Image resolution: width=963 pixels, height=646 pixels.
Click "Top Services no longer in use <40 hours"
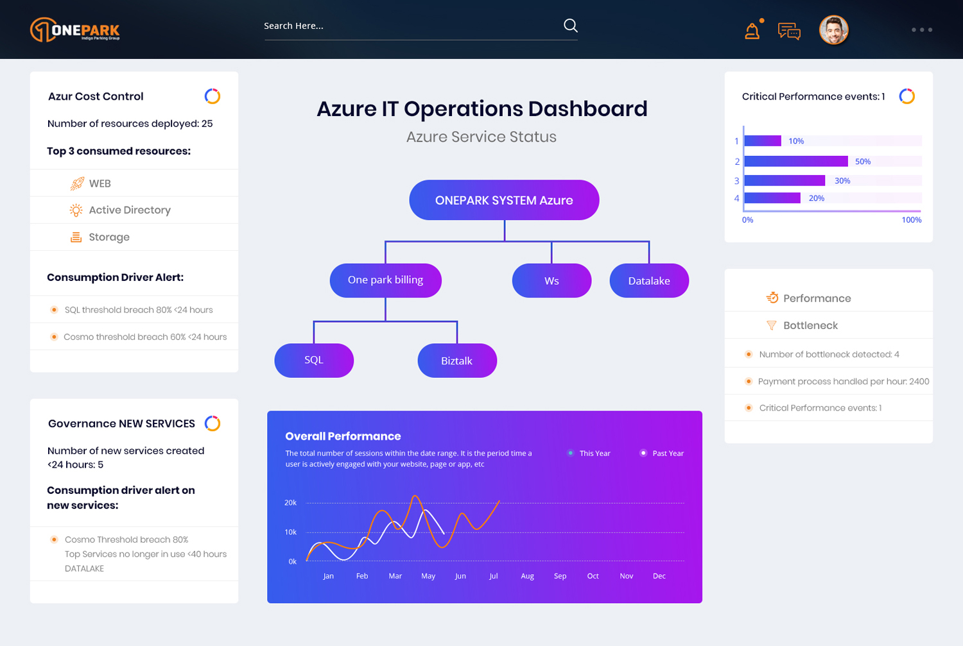(146, 554)
